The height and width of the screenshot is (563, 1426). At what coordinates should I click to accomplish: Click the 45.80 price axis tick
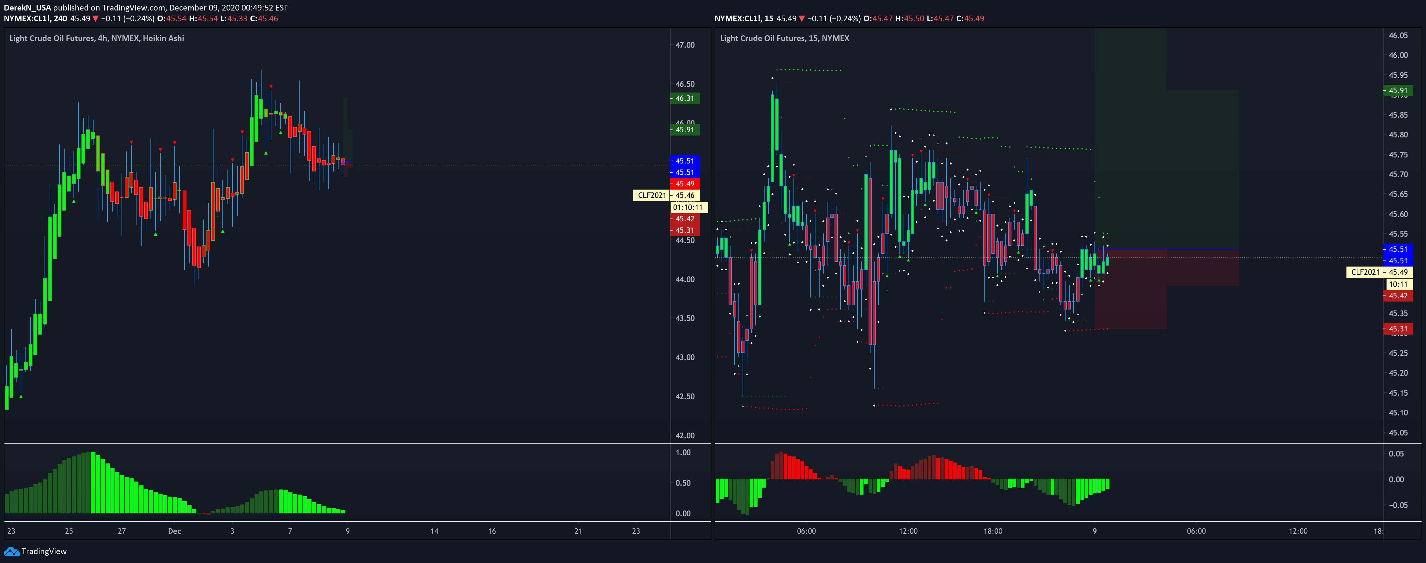1398,135
